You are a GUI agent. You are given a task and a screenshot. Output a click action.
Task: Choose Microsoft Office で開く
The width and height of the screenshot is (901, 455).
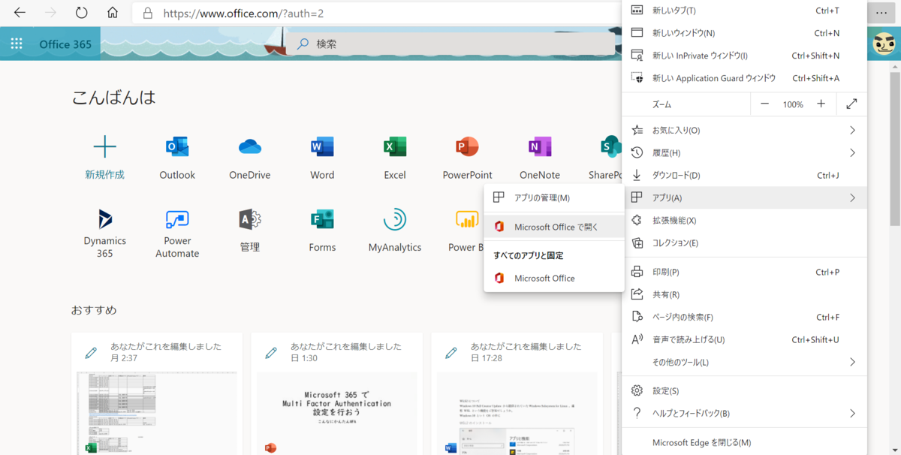point(554,227)
